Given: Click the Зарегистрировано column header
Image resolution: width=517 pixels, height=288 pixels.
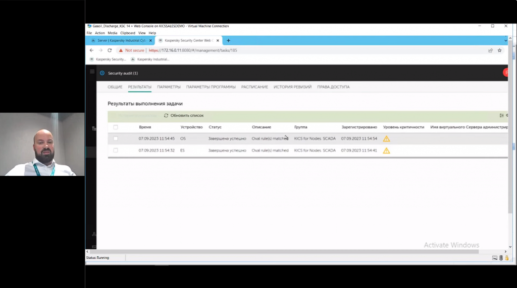Looking at the screenshot, I should click(x=359, y=127).
